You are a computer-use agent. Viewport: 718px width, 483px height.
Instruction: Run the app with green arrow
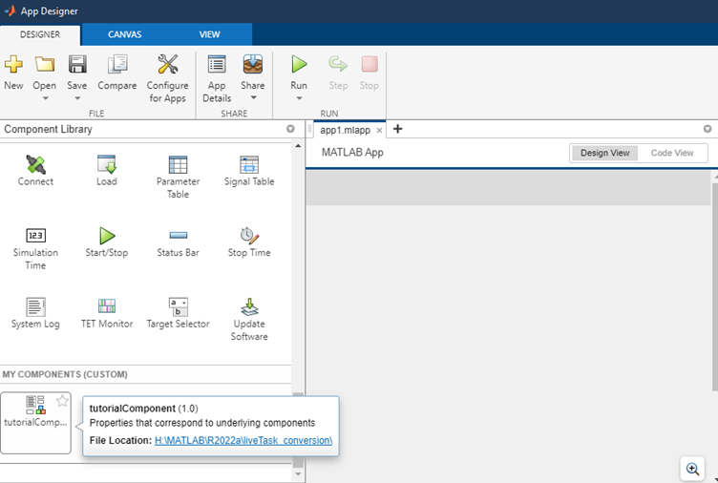point(299,64)
